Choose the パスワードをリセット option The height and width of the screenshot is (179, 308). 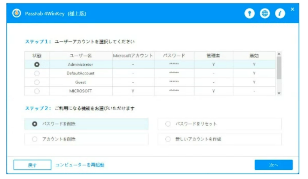pos(220,124)
